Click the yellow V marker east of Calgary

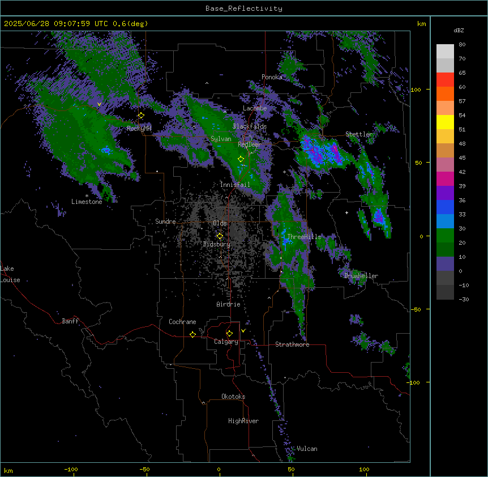[x=243, y=331]
